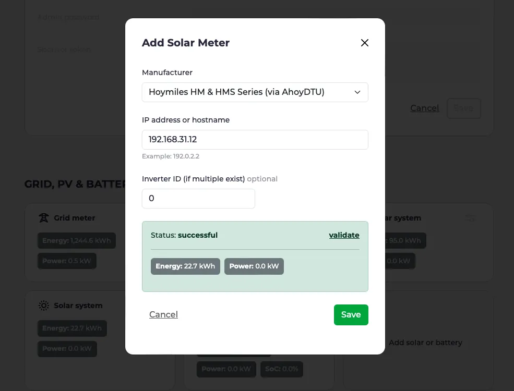Click dimmed Save button in background card
514x391 pixels.
coord(464,108)
